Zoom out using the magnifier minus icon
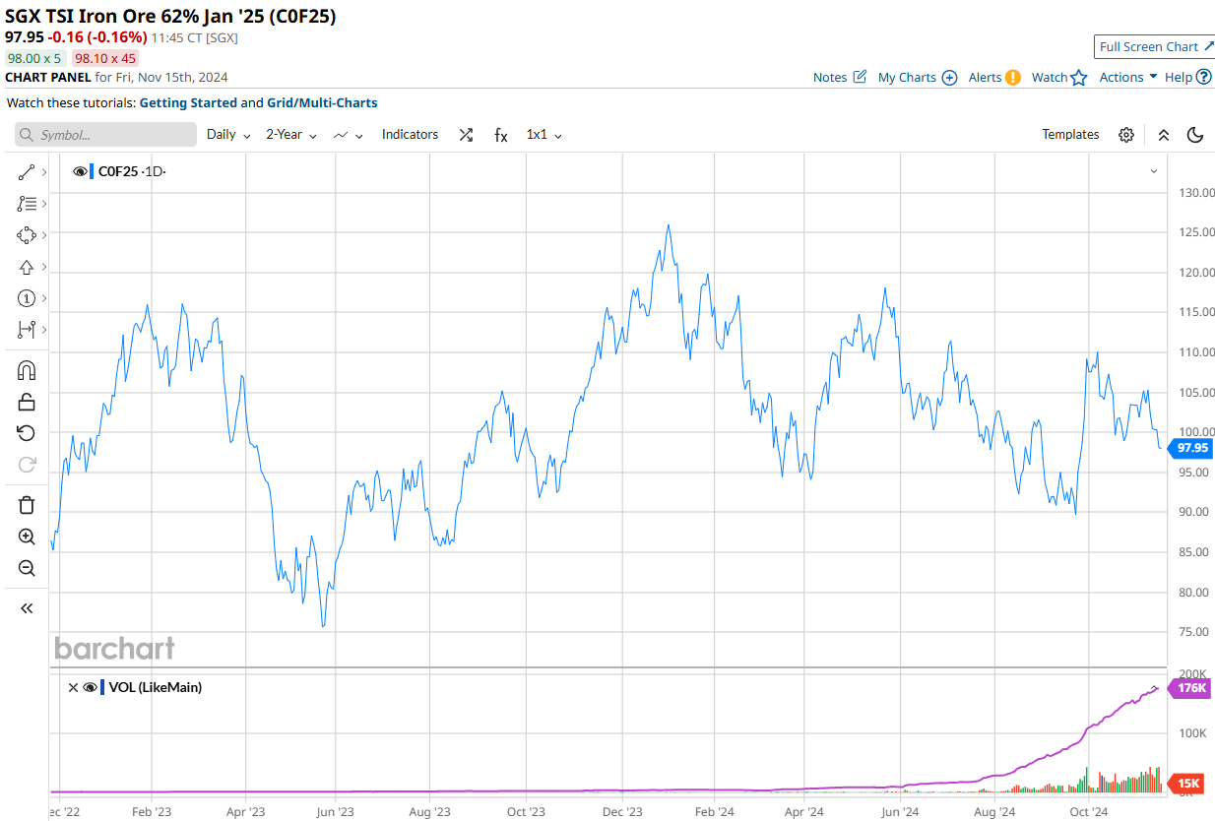This screenshot has height=821, width=1215. click(x=27, y=568)
